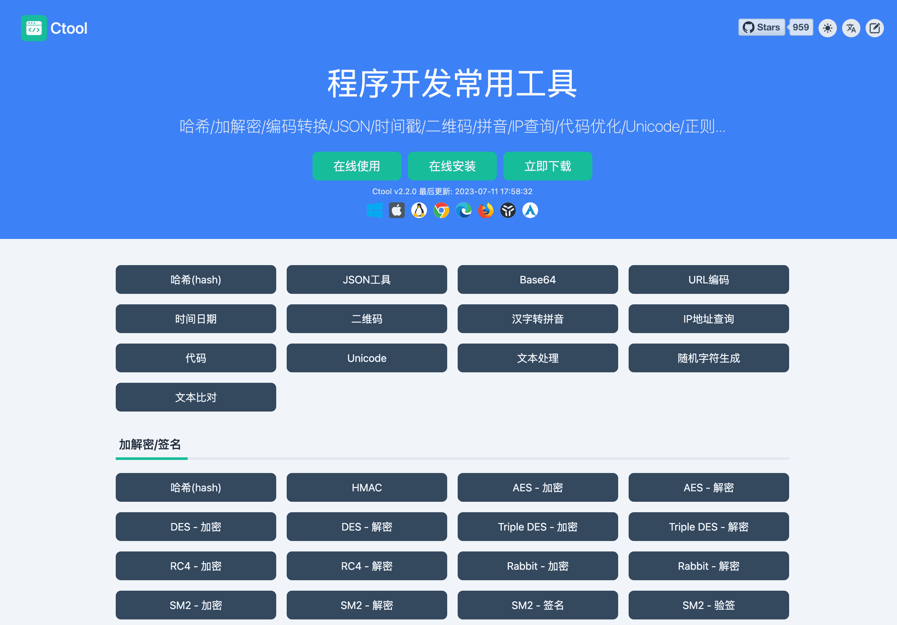897x625 pixels.
Task: Click the 在线使用 button
Action: point(357,166)
